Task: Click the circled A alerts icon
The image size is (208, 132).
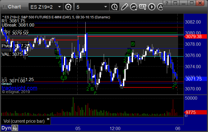Action: pos(160,7)
